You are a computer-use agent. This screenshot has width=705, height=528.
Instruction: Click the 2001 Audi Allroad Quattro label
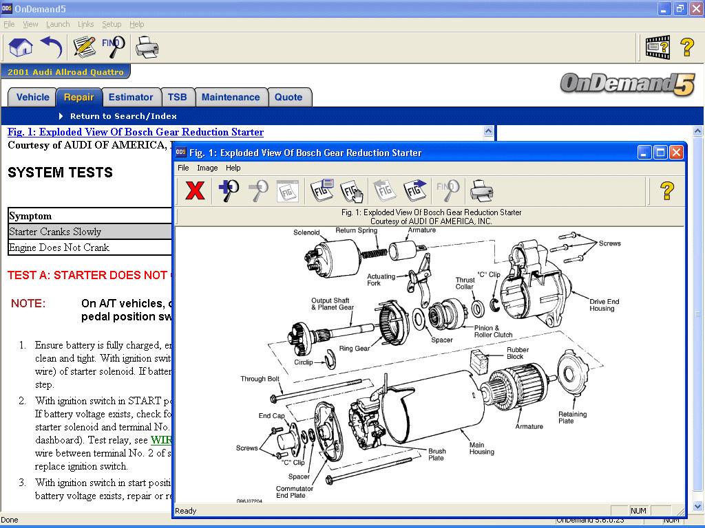coord(65,71)
